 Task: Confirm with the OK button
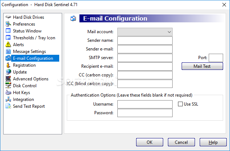149,142
